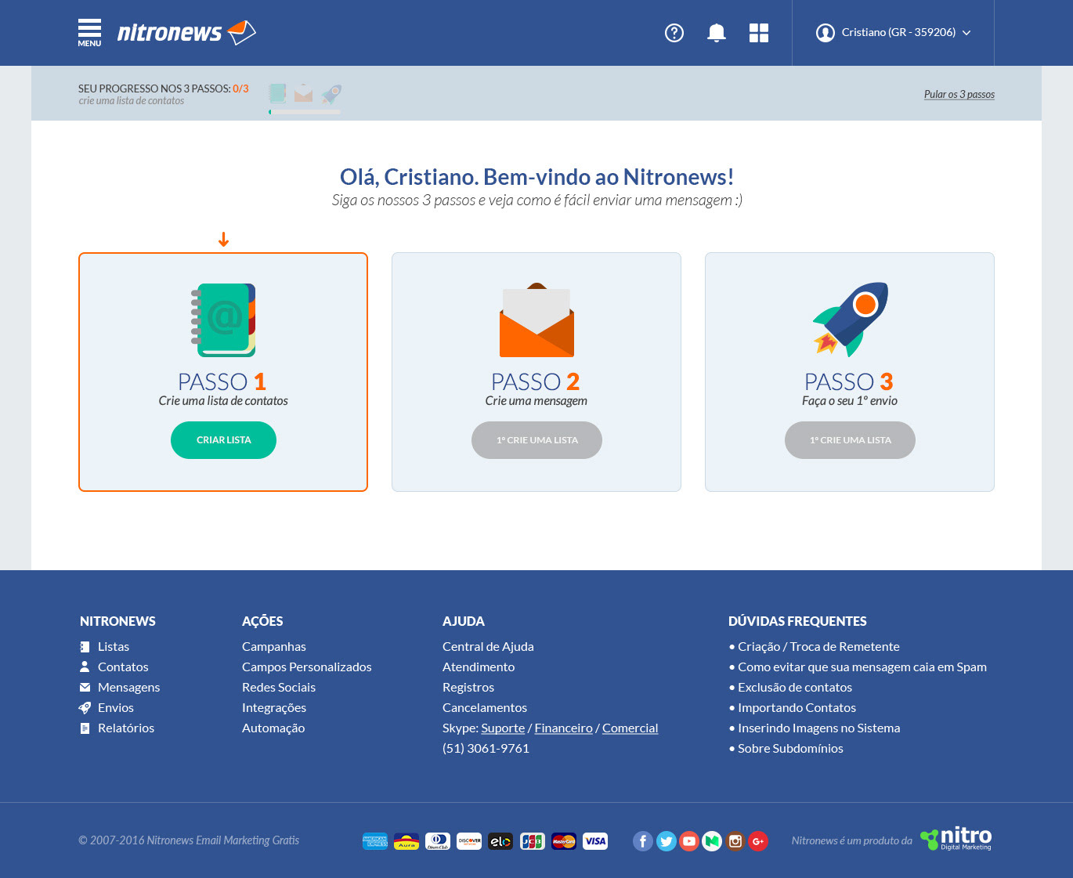Image resolution: width=1073 pixels, height=878 pixels.
Task: Click the Passo 2 envelope illustration
Action: coord(536,320)
